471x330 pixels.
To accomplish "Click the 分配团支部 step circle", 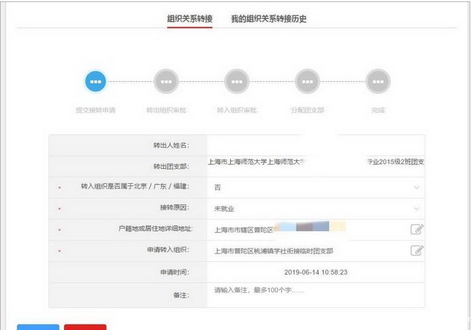I will (x=307, y=81).
